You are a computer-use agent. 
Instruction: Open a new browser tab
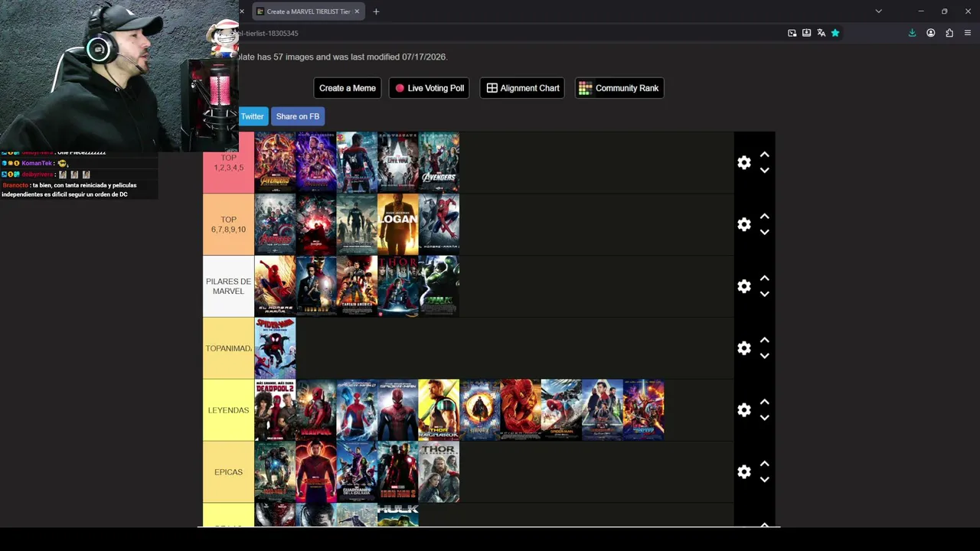point(376,11)
